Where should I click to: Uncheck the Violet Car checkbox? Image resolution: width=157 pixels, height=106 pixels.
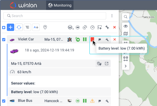coord(4,40)
